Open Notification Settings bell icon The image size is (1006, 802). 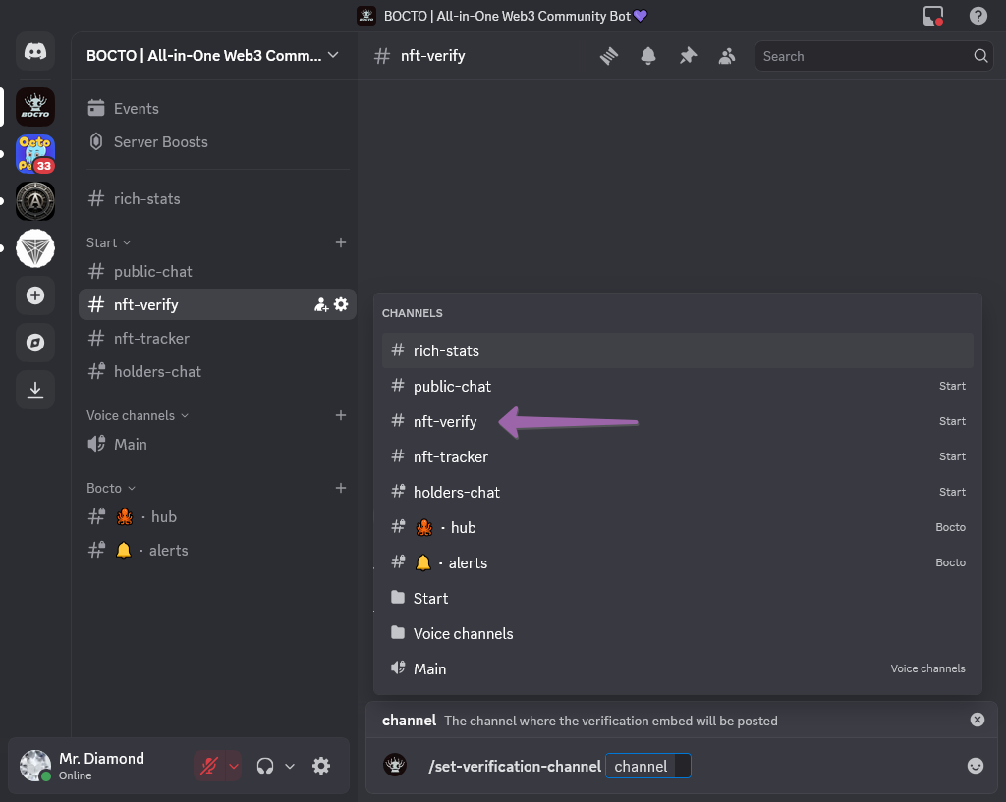pyautogui.click(x=648, y=56)
